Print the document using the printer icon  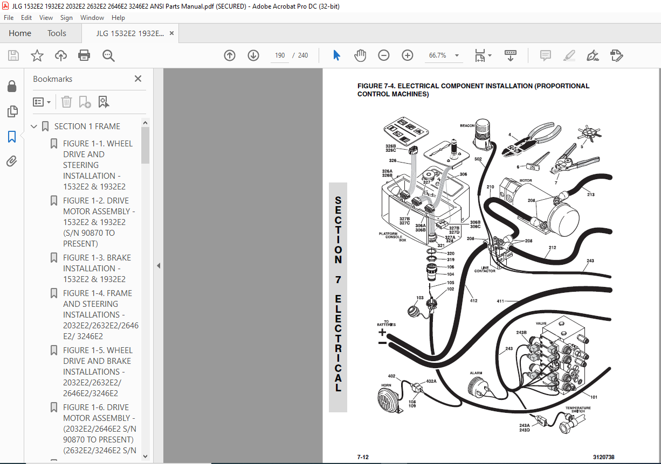[84, 55]
